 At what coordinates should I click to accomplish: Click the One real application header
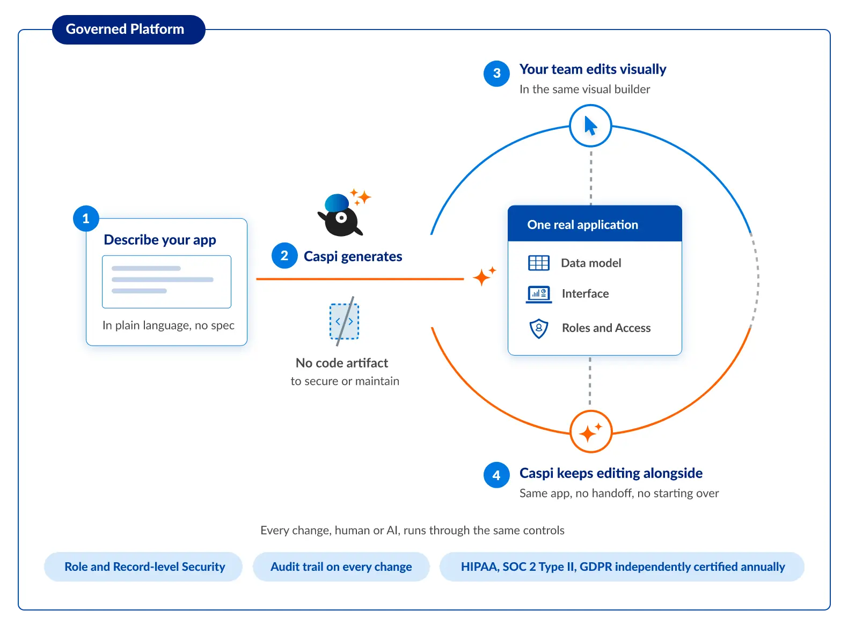[x=595, y=224]
